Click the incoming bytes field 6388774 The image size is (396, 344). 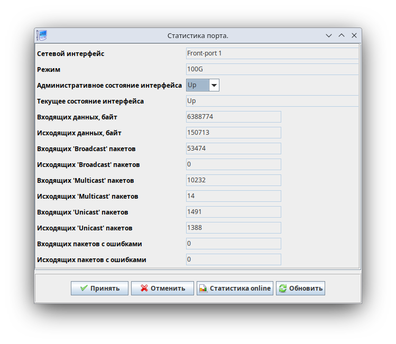234,117
